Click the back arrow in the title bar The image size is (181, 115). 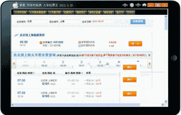point(125,5)
